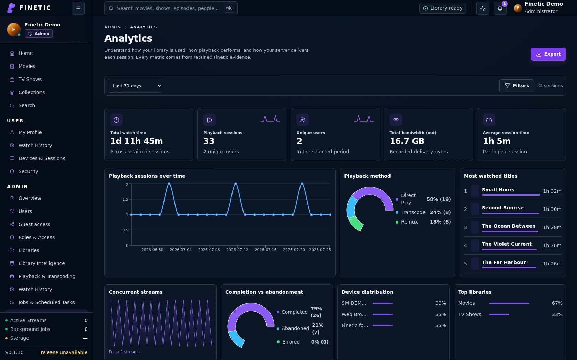Click the wifi icon on Total bandwidth card
The image size is (577, 360).
click(396, 120)
